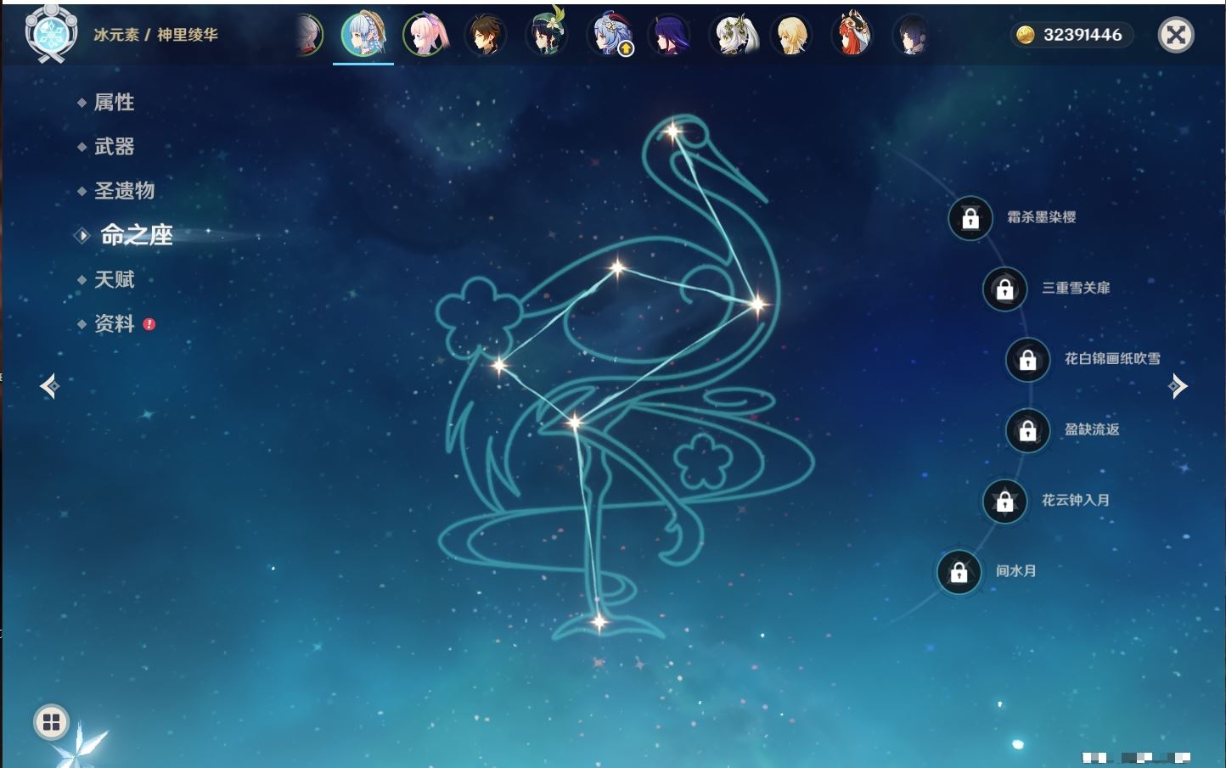1226x768 pixels.
Task: Click the 霜杀墨染樱 constellation label
Action: pos(1041,217)
